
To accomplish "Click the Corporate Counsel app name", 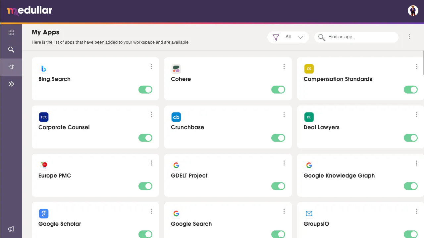I will (x=64, y=127).
